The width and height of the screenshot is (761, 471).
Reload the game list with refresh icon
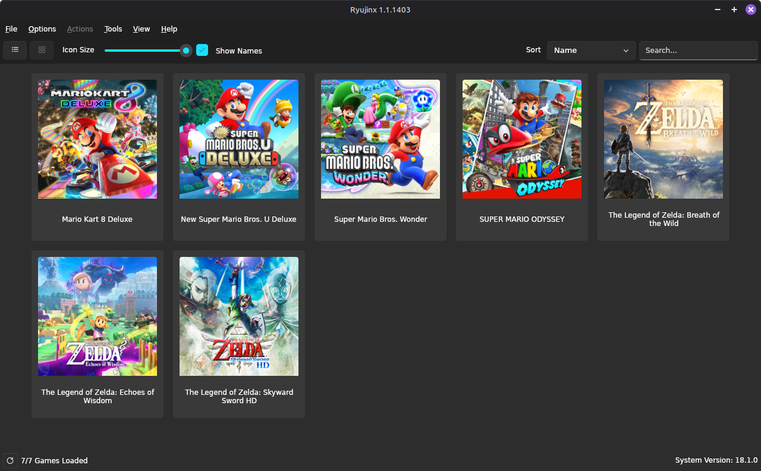(x=10, y=460)
